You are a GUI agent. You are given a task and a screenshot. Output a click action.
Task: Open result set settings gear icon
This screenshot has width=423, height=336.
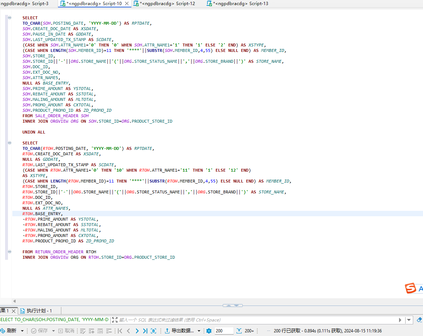click(x=209, y=331)
